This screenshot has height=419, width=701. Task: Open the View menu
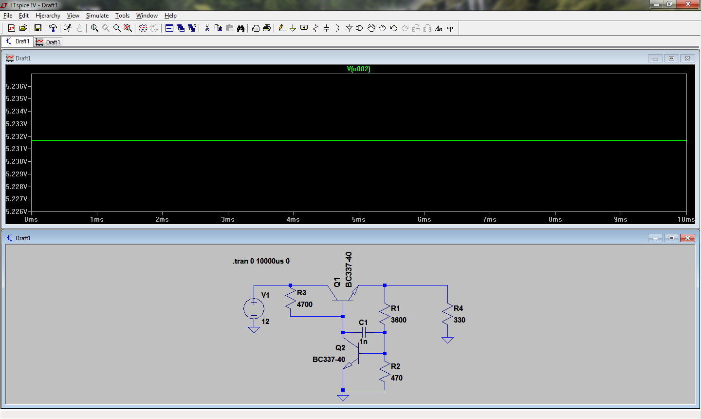pos(73,16)
